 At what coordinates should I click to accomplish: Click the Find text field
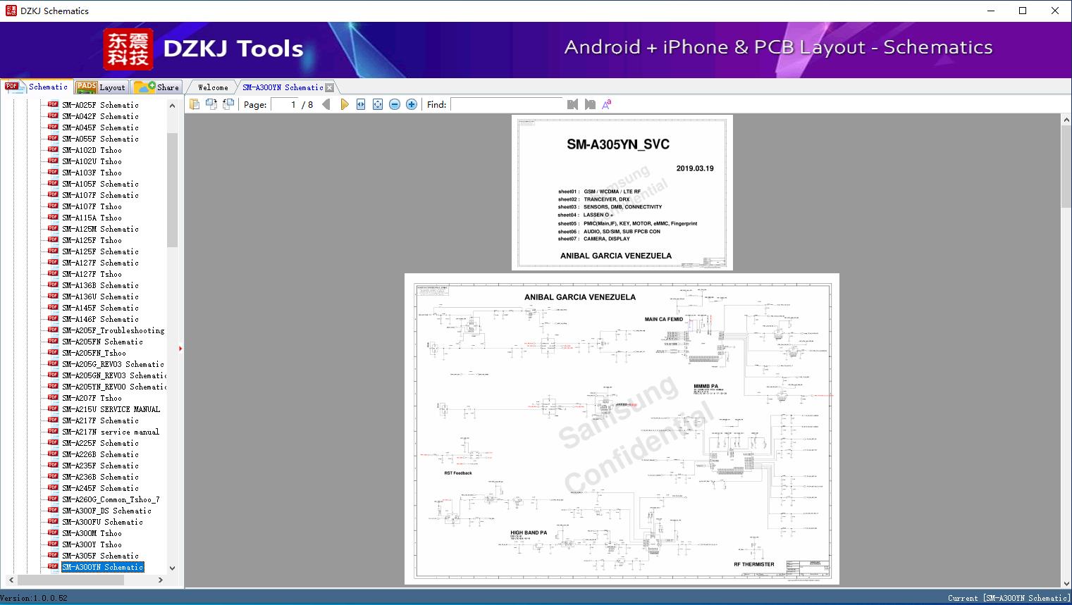pyautogui.click(x=507, y=104)
